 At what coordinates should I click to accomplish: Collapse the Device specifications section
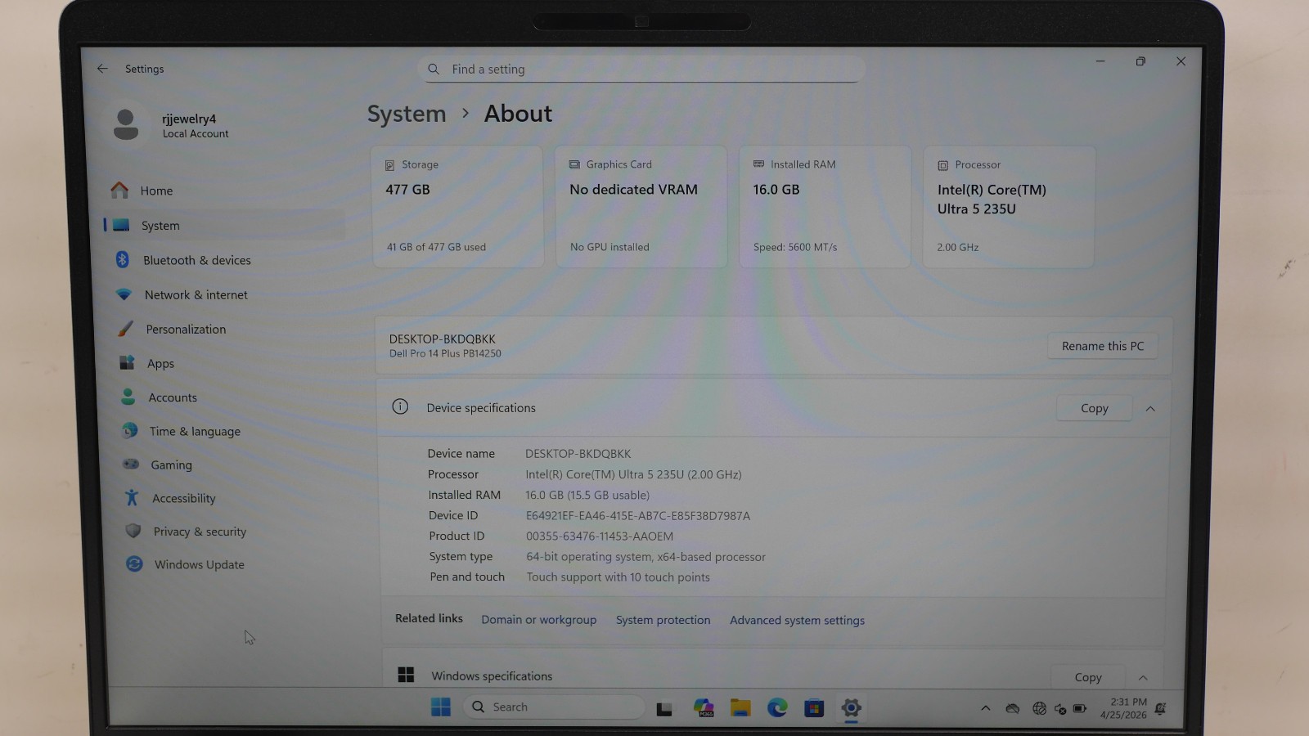[x=1150, y=408]
